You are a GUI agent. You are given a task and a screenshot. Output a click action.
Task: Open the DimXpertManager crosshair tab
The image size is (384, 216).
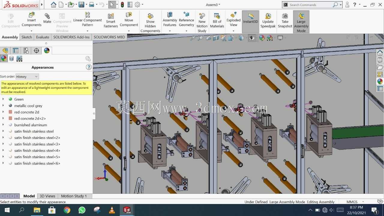pos(36,50)
